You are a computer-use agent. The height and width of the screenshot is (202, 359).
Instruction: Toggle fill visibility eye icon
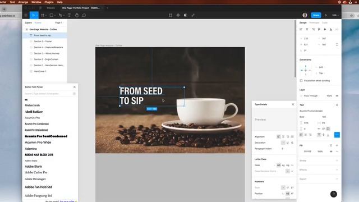[331, 151]
